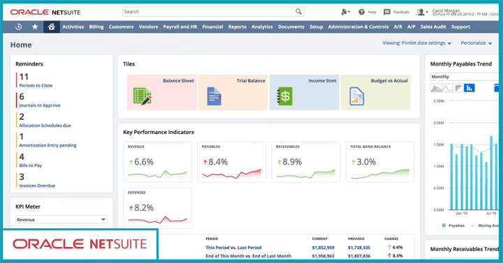Screen dimensions: 503x263
Task: Click the Payables legend entry in the chart
Action: [x=453, y=225]
